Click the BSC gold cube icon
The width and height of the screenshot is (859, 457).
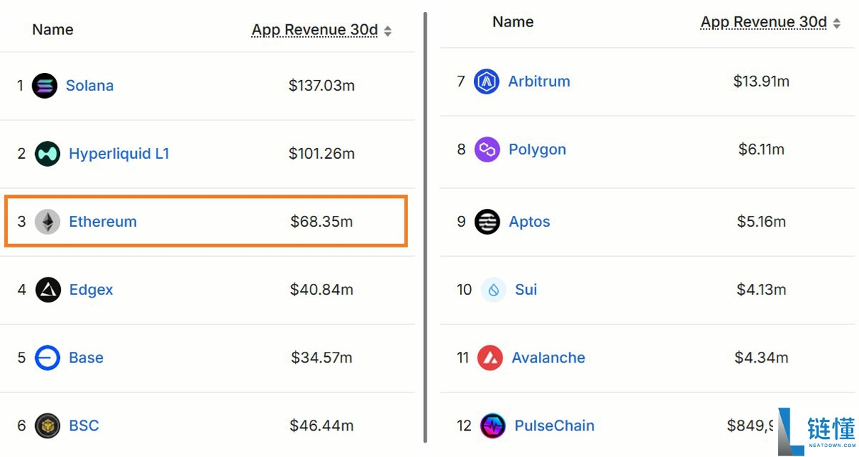(x=47, y=426)
